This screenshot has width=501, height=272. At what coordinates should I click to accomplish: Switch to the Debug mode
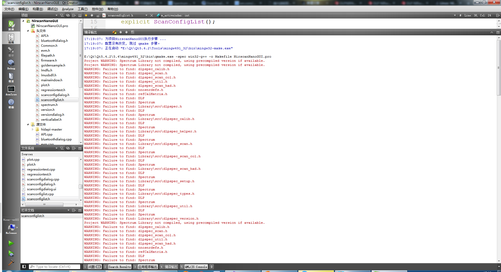11,65
